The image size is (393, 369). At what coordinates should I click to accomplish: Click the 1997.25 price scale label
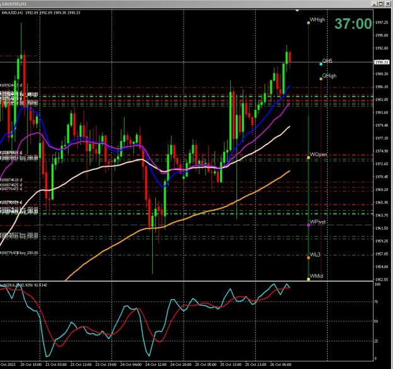(381, 22)
